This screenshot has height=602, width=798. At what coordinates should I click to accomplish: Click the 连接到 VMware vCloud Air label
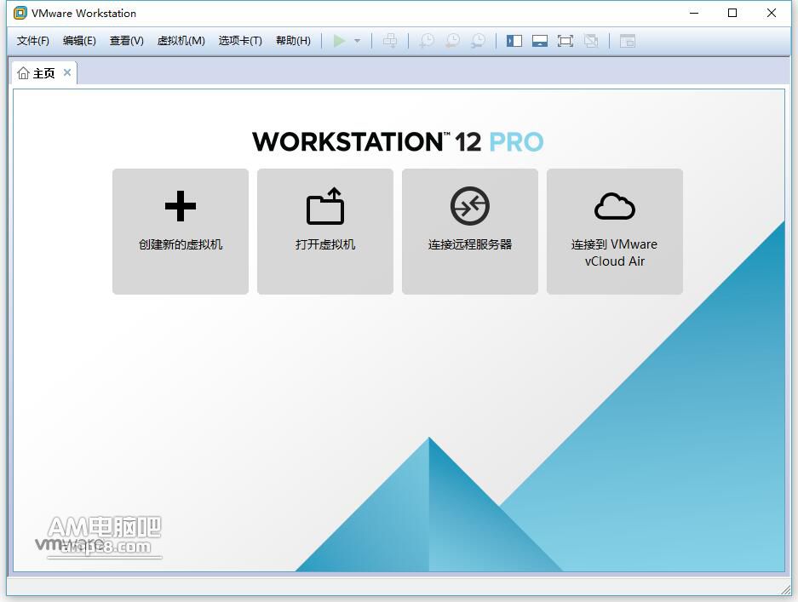pyautogui.click(x=614, y=253)
